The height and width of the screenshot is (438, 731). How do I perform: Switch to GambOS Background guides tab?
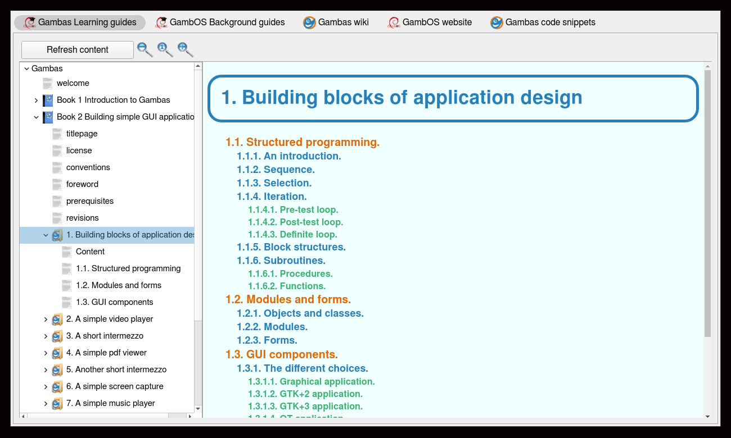click(x=220, y=22)
